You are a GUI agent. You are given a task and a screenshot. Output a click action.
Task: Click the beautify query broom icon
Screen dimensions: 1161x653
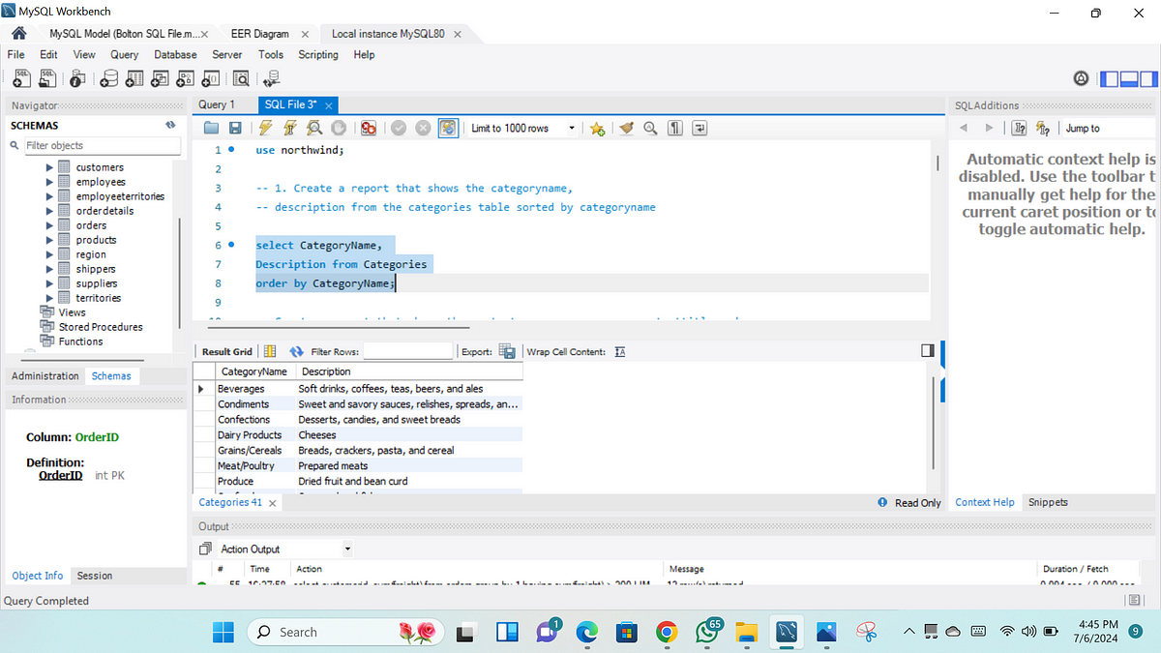(627, 128)
